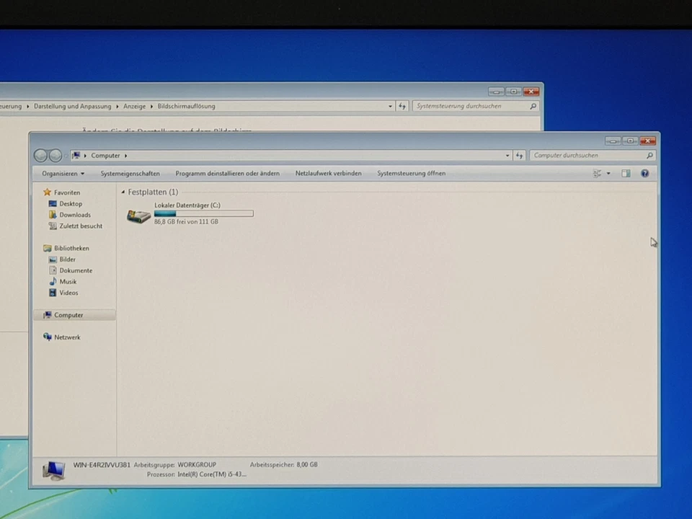The height and width of the screenshot is (519, 692).
Task: Click the Favoriten star icon
Action: (48, 192)
